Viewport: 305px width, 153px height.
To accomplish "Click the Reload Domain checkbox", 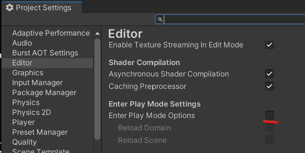I will click(270, 128).
